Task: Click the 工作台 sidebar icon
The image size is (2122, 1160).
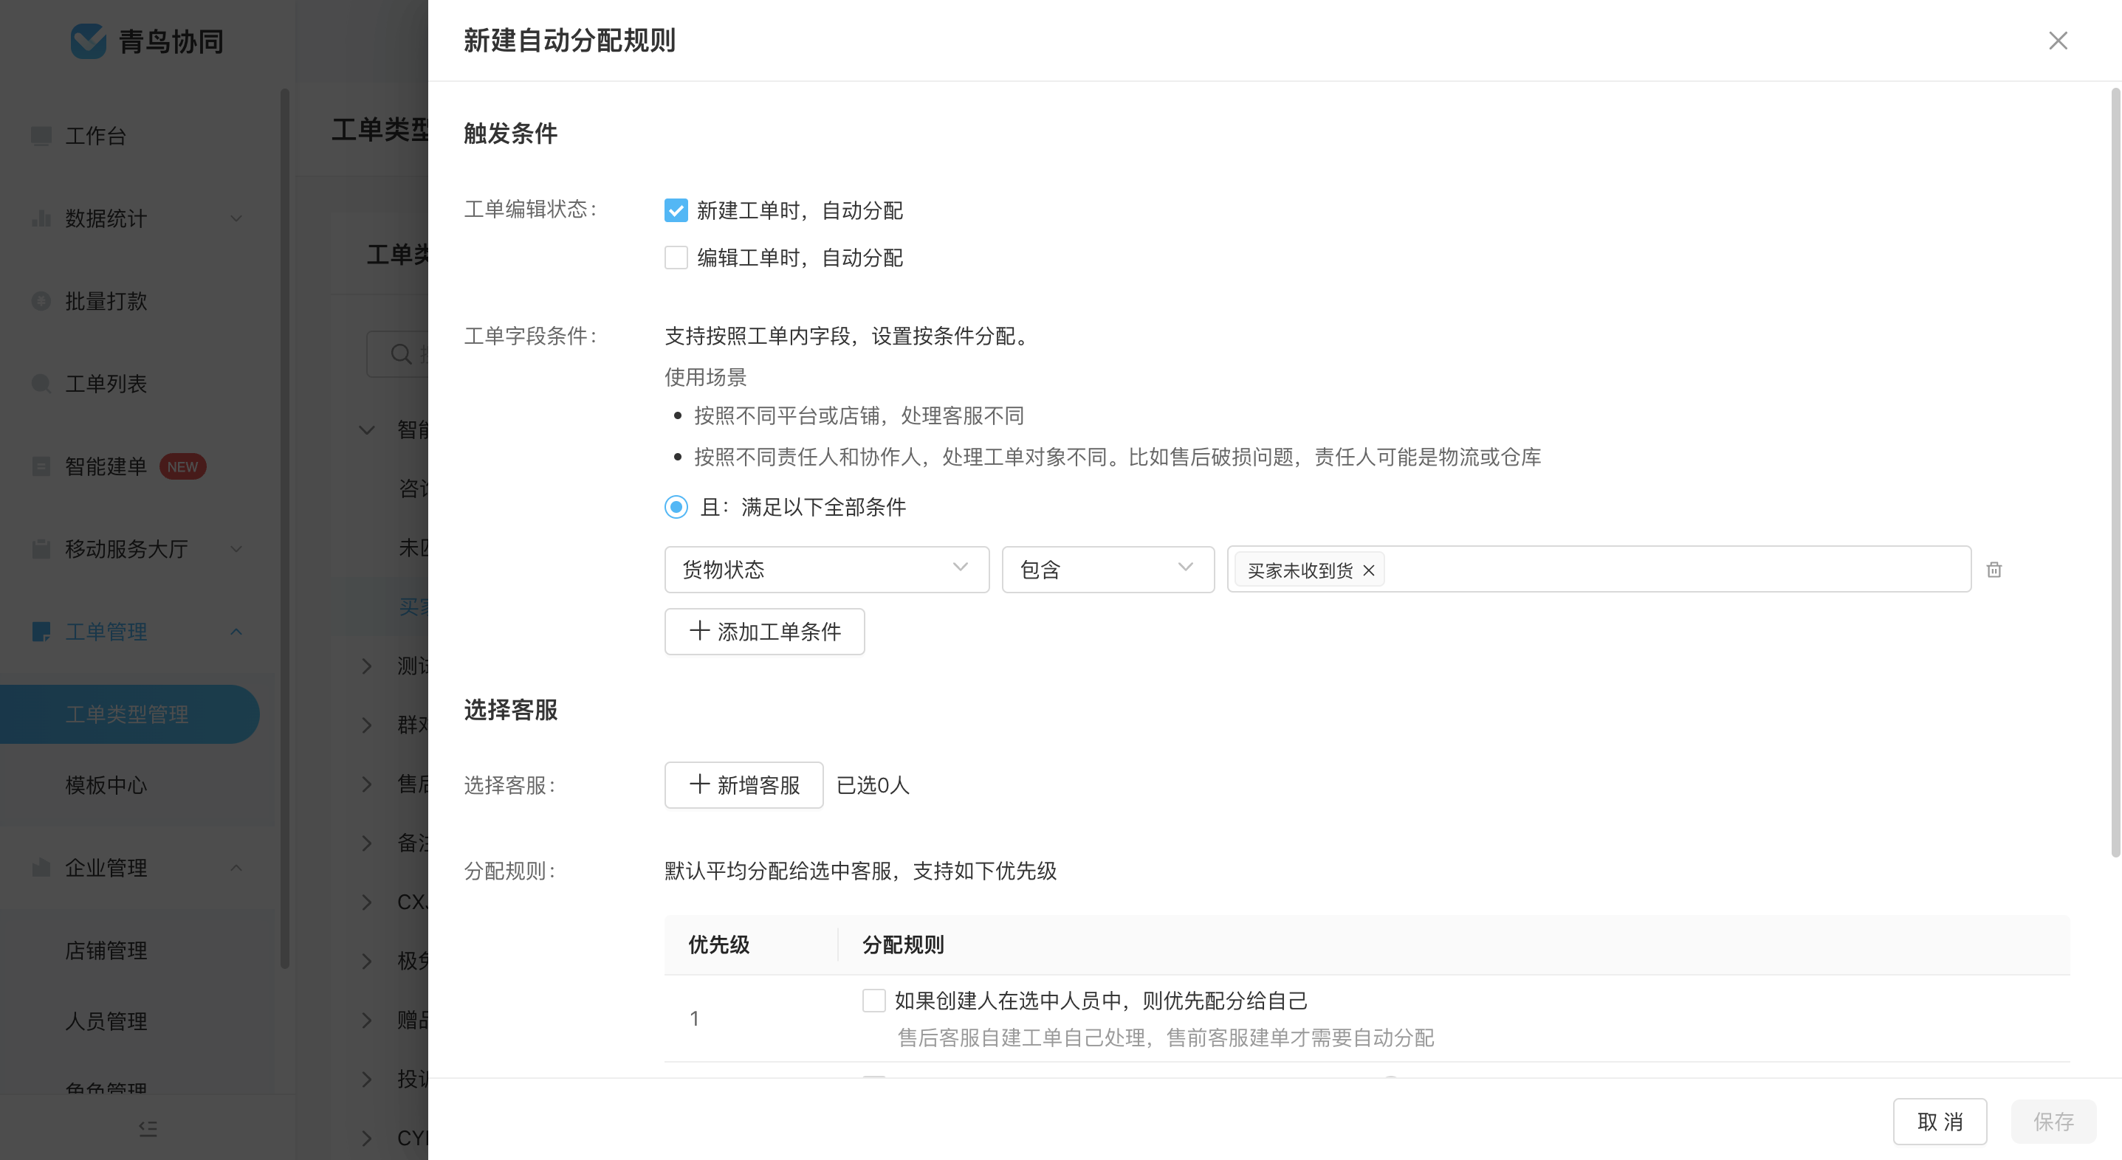Action: [41, 136]
